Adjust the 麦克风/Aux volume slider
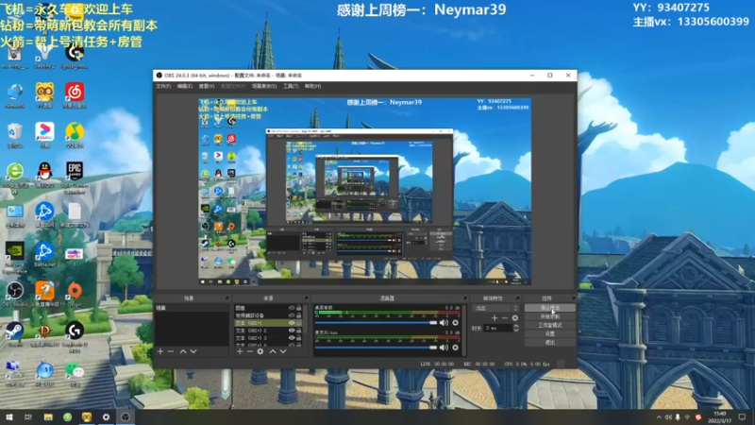Viewport: 755px width, 425px height. 376,347
